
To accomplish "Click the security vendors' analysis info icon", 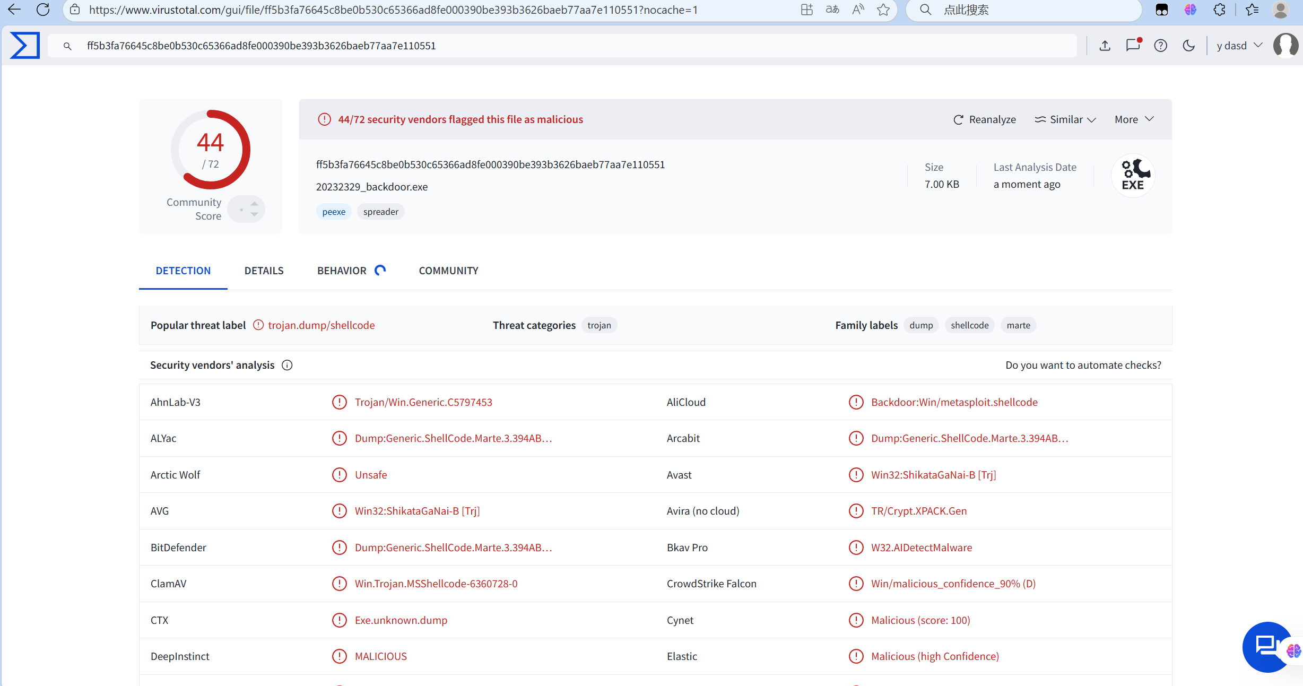I will click(x=287, y=365).
